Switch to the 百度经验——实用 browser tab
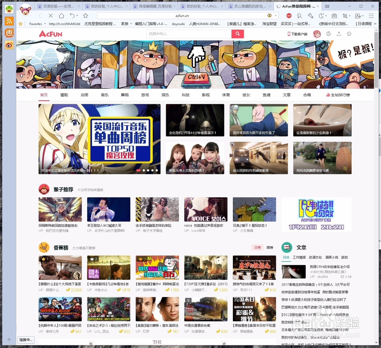The width and height of the screenshot is (381, 348). pos(58,6)
